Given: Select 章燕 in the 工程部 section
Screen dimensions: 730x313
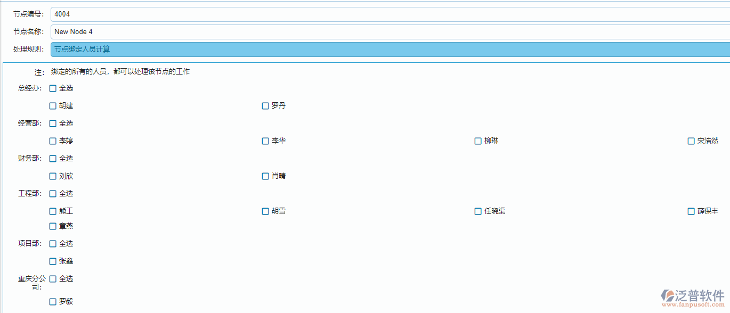Looking at the screenshot, I should click(53, 226).
